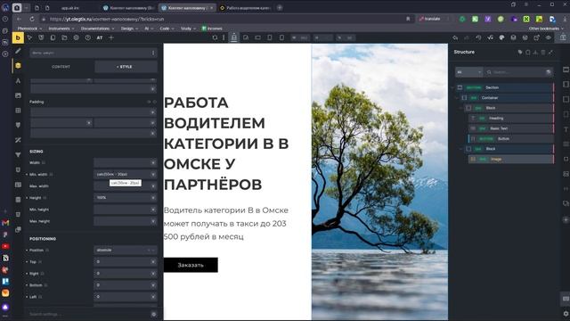Reload the page with the refresh button
The width and height of the screenshot is (570, 321).
[32, 19]
